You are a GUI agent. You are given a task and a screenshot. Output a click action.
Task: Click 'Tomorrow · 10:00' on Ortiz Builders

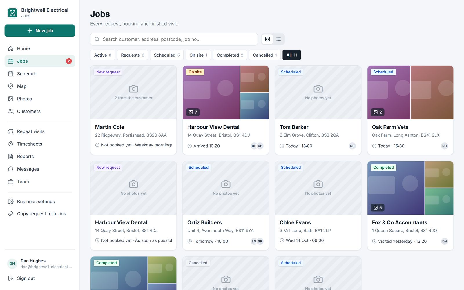211,241
